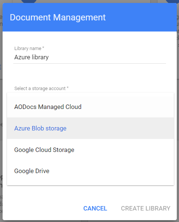
Task: Choose Azure Blob storage from list
Action: tap(90, 128)
